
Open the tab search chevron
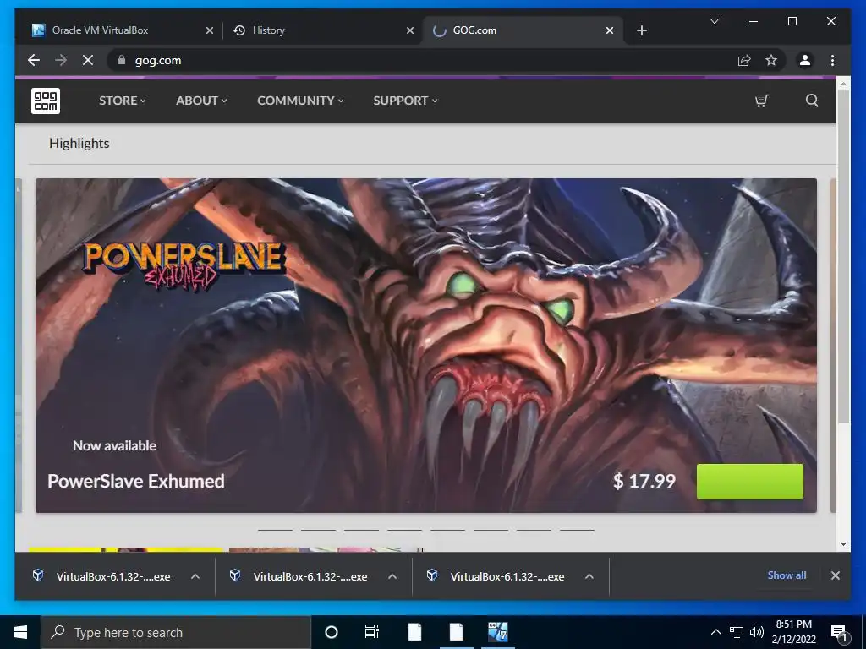pos(714,21)
